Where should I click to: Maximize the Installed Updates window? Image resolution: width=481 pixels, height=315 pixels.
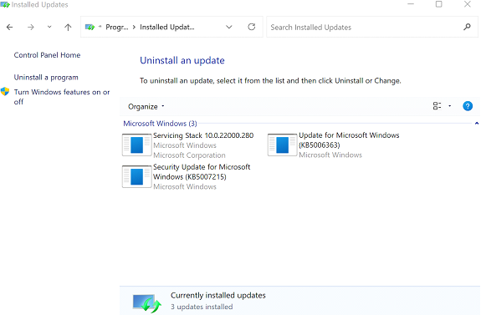point(438,4)
